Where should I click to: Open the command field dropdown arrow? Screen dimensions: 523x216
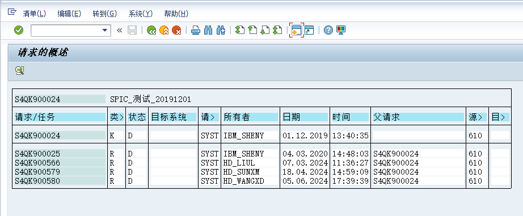coord(104,31)
